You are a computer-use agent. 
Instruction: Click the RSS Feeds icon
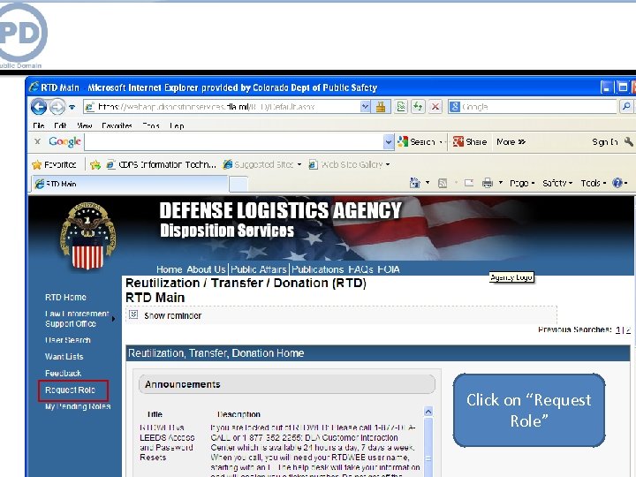click(x=443, y=184)
